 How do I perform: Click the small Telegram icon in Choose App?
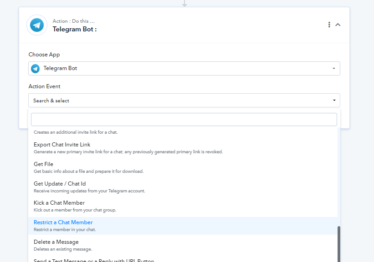(35, 69)
